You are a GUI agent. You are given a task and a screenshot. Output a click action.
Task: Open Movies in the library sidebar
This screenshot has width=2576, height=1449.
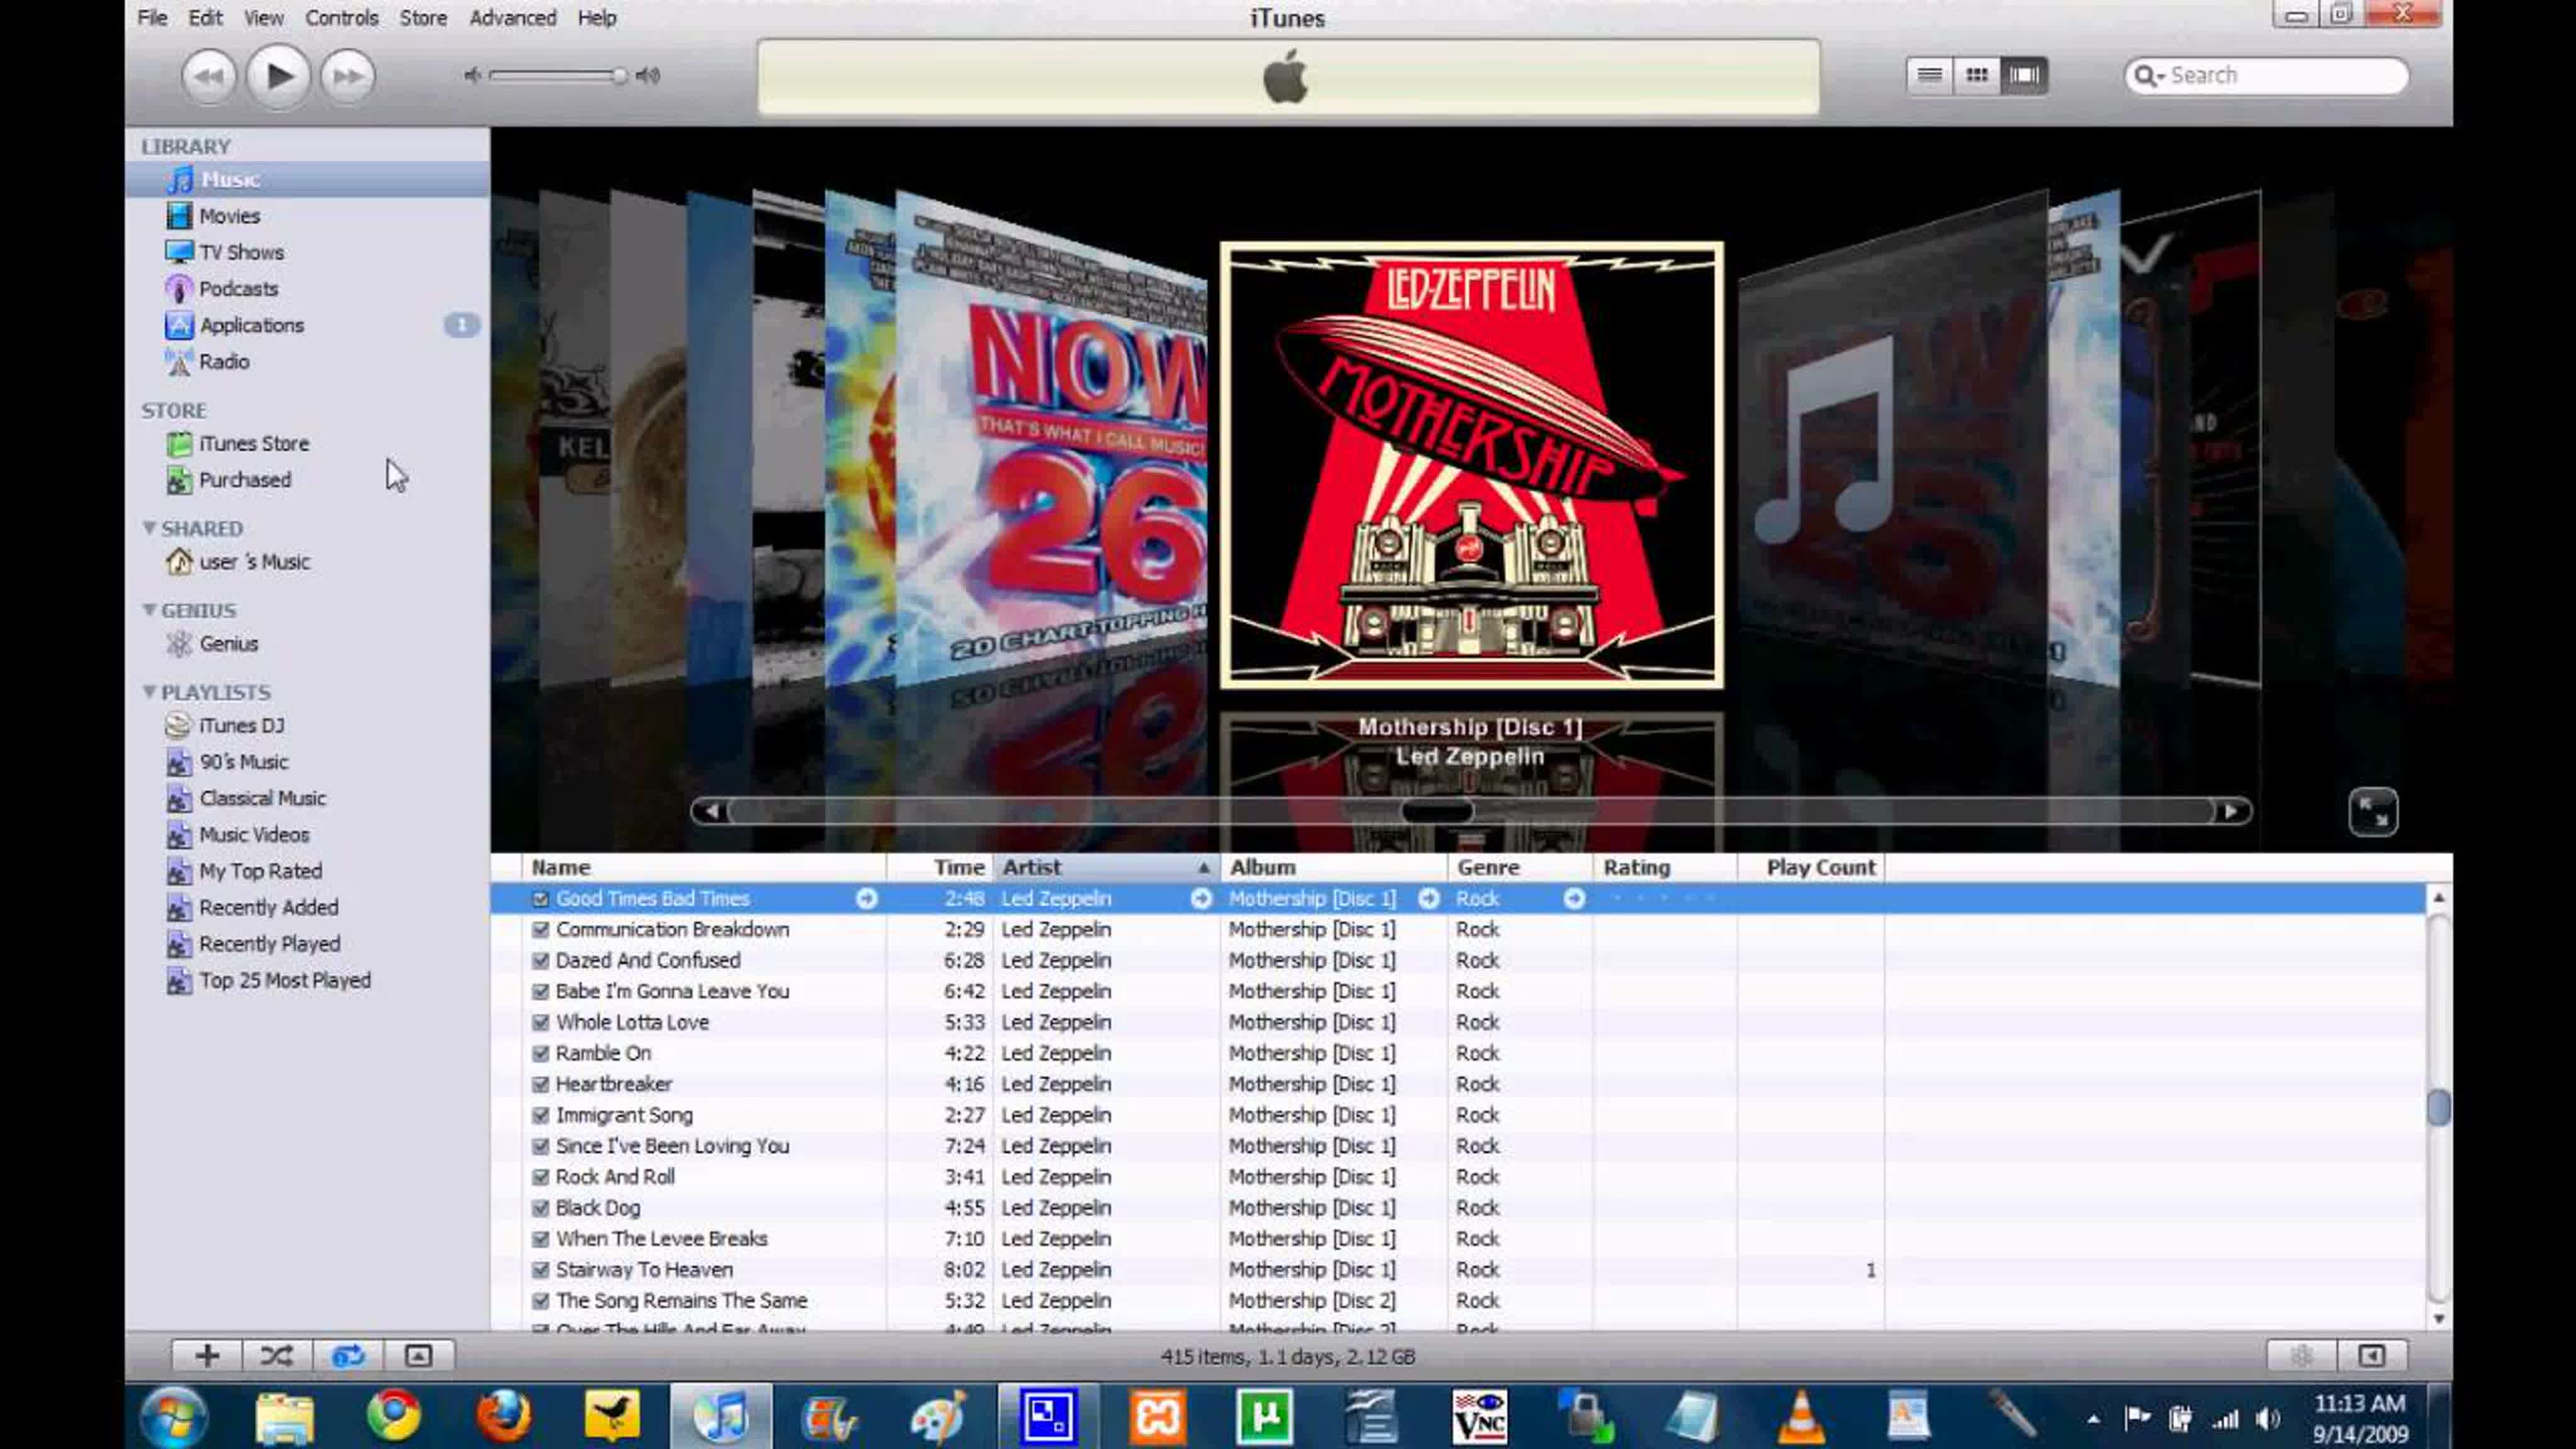229,216
